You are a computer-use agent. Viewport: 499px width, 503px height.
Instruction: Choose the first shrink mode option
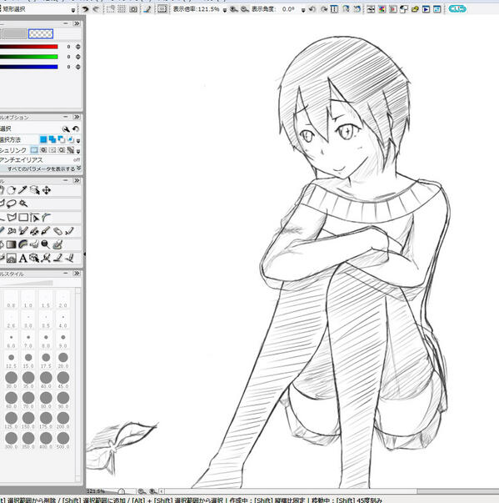(x=34, y=150)
